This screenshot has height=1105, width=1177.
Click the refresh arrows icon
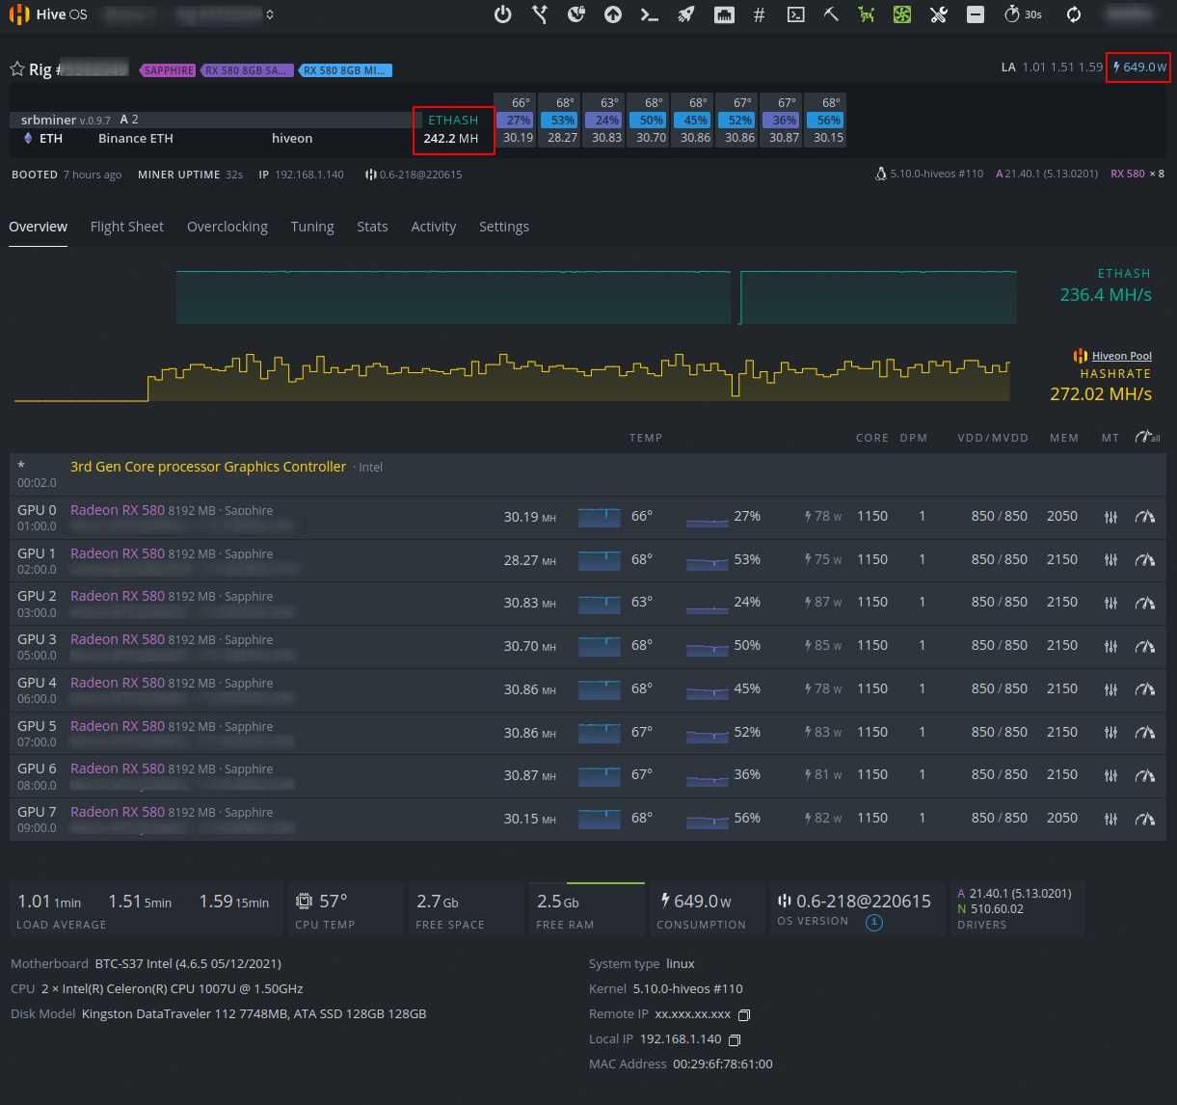click(1074, 14)
